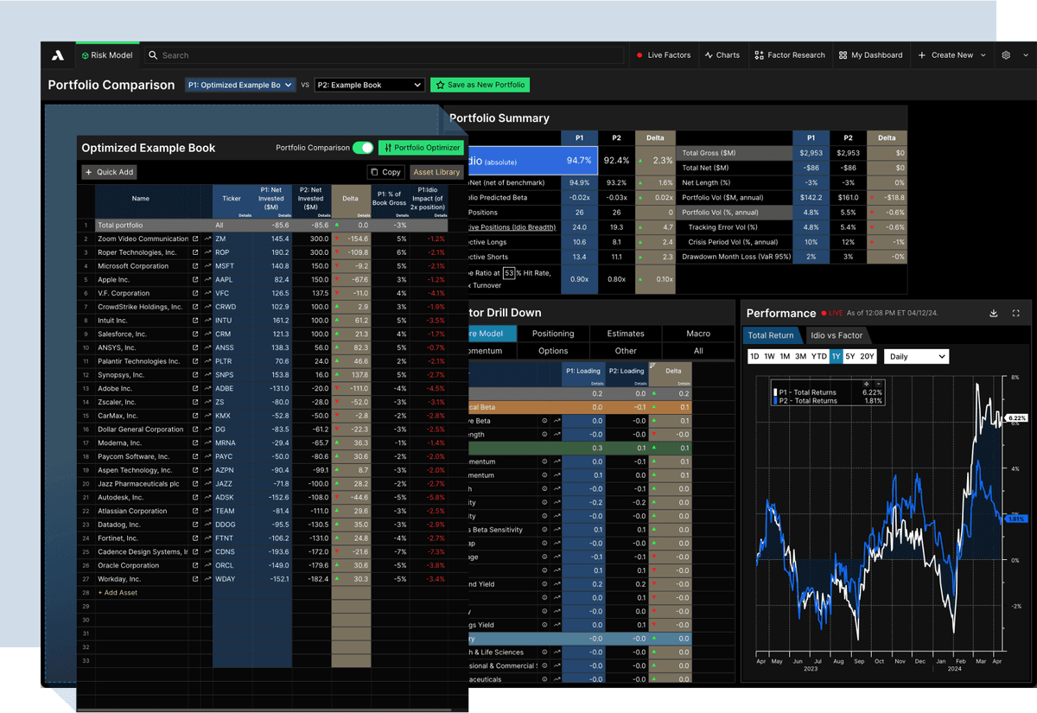
Task: Open the trend chart icon for Autodesk, Inc.
Action: [x=207, y=498]
